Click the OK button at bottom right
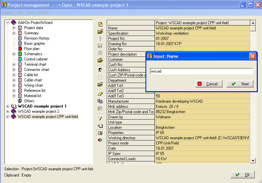This screenshot has width=262, height=183. [x=242, y=175]
